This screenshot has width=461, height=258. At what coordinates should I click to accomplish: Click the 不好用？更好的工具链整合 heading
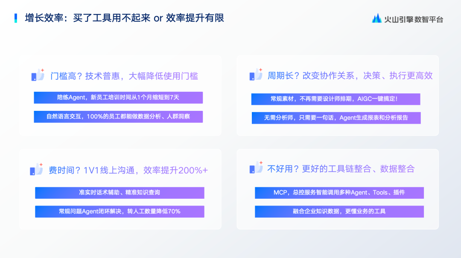click(x=341, y=168)
